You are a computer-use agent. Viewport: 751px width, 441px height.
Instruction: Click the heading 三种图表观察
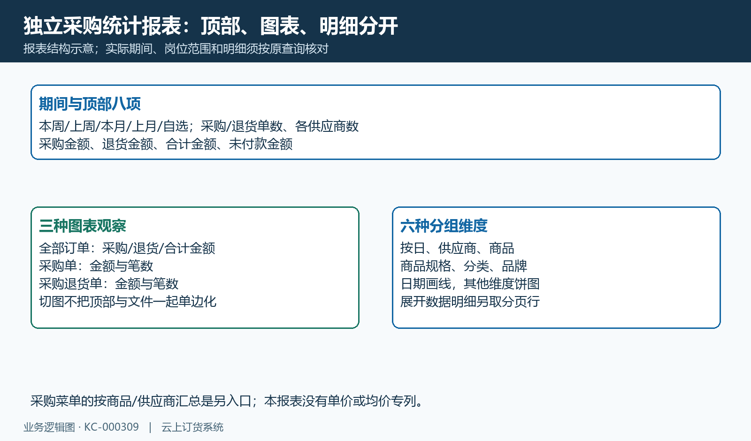[83, 226]
